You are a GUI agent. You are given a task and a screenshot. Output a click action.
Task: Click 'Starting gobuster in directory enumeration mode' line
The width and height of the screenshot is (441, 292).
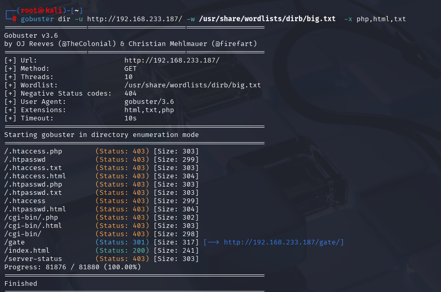tap(102, 135)
